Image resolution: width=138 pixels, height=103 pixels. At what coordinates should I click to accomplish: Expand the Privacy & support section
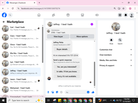pos(116,65)
